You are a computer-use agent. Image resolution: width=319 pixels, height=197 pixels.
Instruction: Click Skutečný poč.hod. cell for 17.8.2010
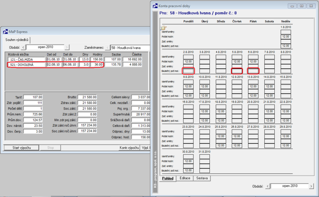coord(205,121)
